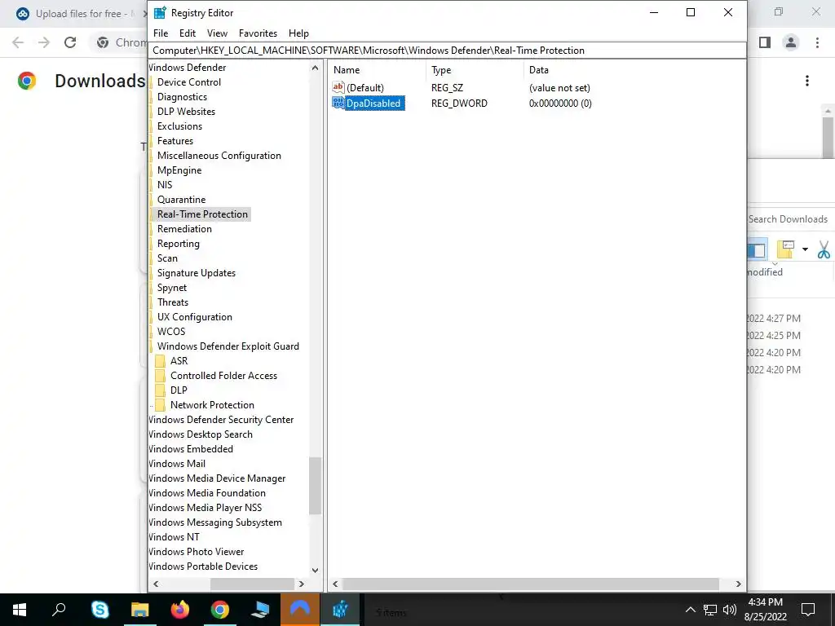Select the DLP Websites key
This screenshot has width=835, height=626.
[187, 111]
